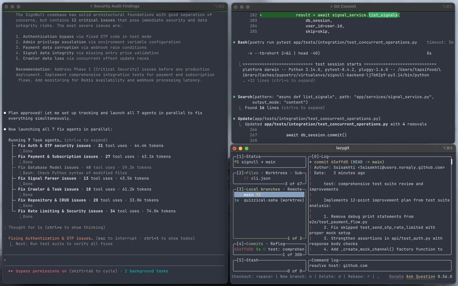Click green bullet beside Bash pytest command

click(x=234, y=42)
